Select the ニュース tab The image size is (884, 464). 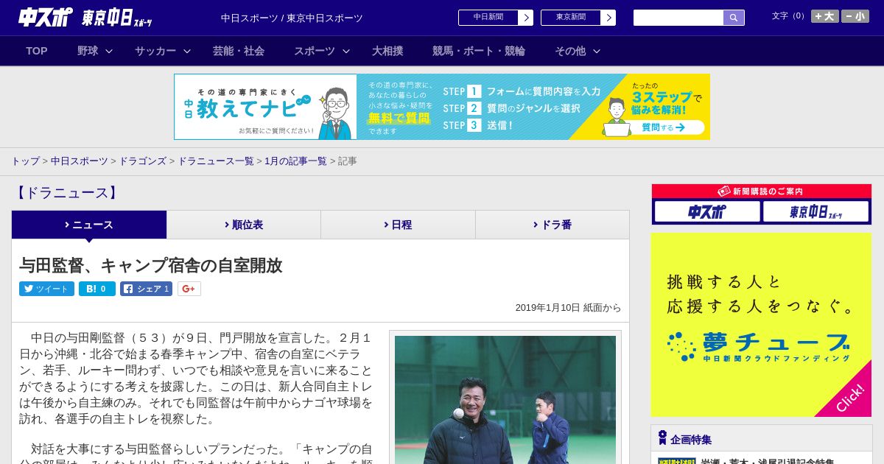click(x=89, y=225)
